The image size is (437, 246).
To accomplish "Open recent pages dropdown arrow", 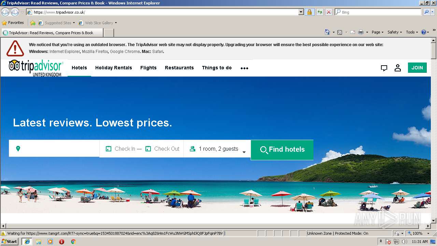I will (22, 12).
